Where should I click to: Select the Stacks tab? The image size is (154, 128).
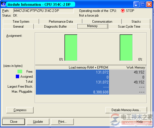click(136, 22)
